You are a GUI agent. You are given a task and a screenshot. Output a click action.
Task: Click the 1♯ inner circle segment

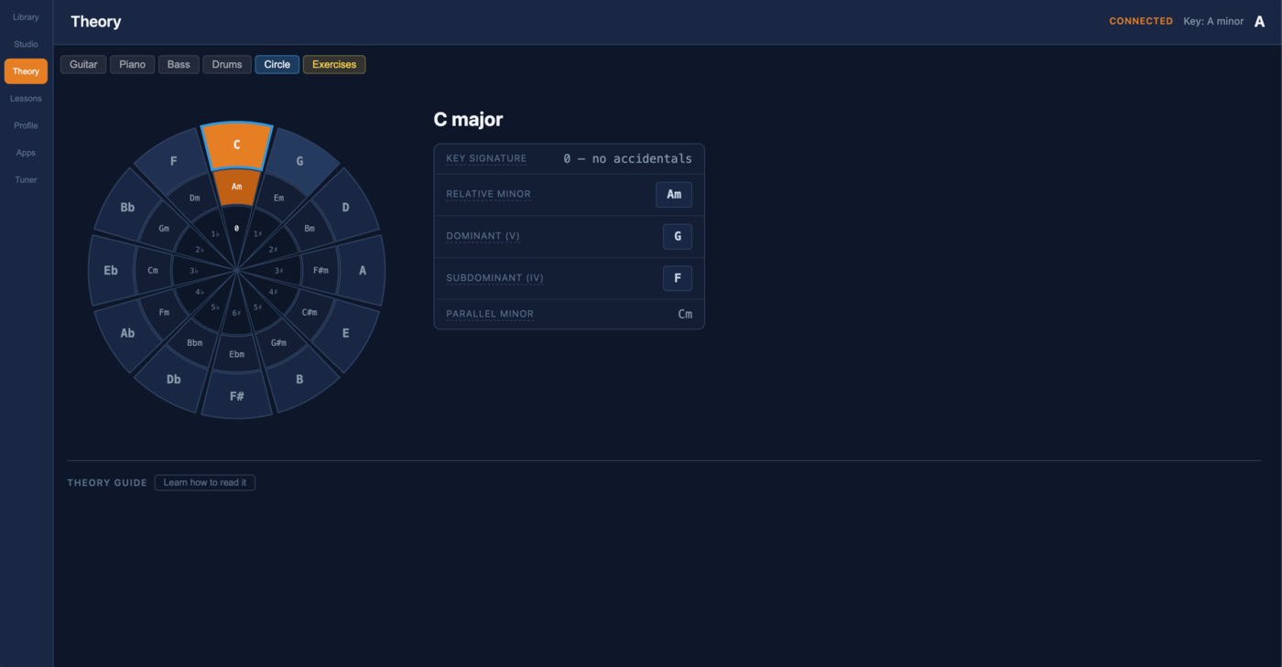point(257,234)
